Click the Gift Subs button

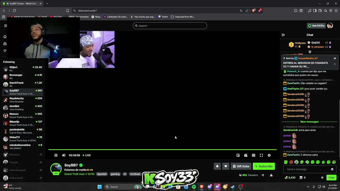(x=241, y=166)
